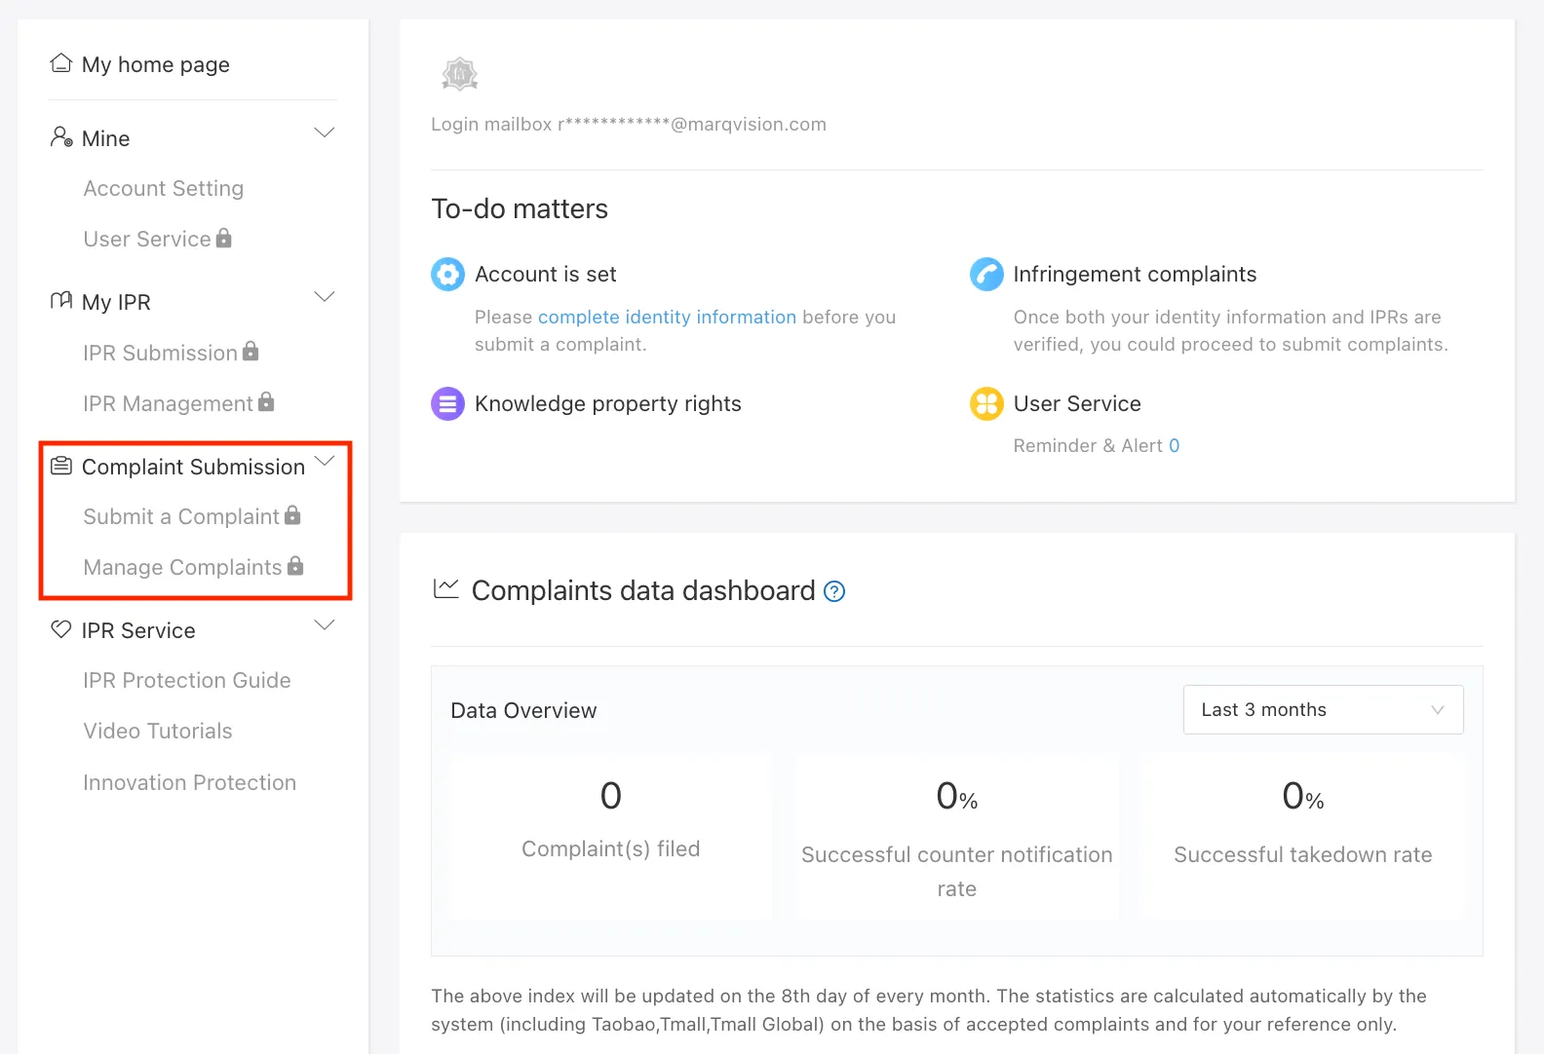This screenshot has height=1054, width=1544.
Task: Open Video Tutorials
Action: 158,731
